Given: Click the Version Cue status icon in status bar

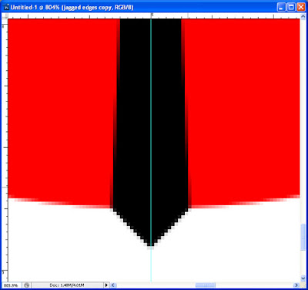Looking at the screenshot, I should click(27, 285).
